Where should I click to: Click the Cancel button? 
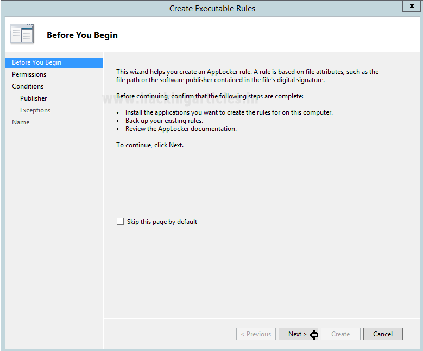[383, 334]
